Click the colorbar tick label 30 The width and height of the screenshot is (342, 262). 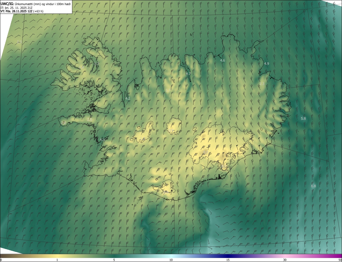coord(285,260)
